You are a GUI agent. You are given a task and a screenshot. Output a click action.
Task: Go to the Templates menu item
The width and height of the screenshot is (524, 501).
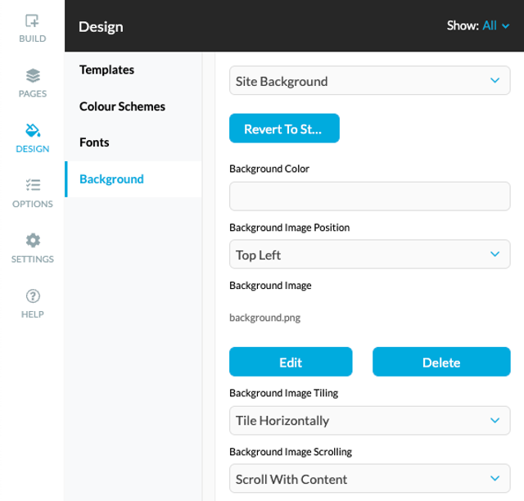pos(106,70)
